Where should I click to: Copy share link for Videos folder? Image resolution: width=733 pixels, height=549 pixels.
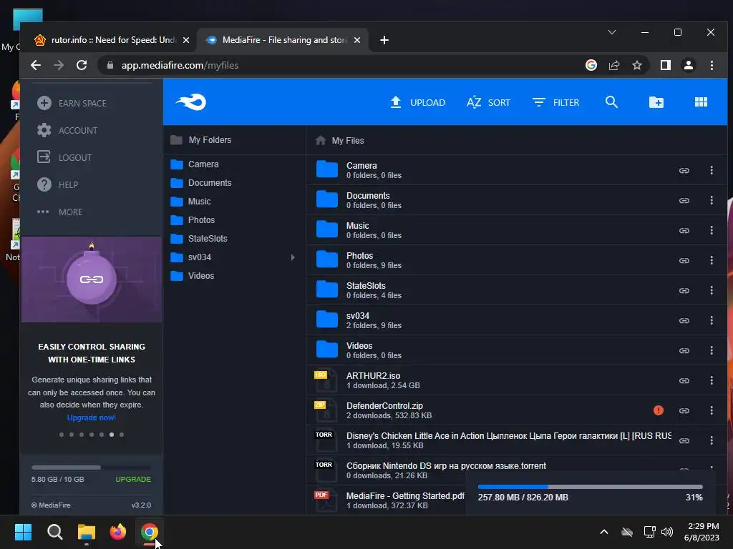pos(684,350)
